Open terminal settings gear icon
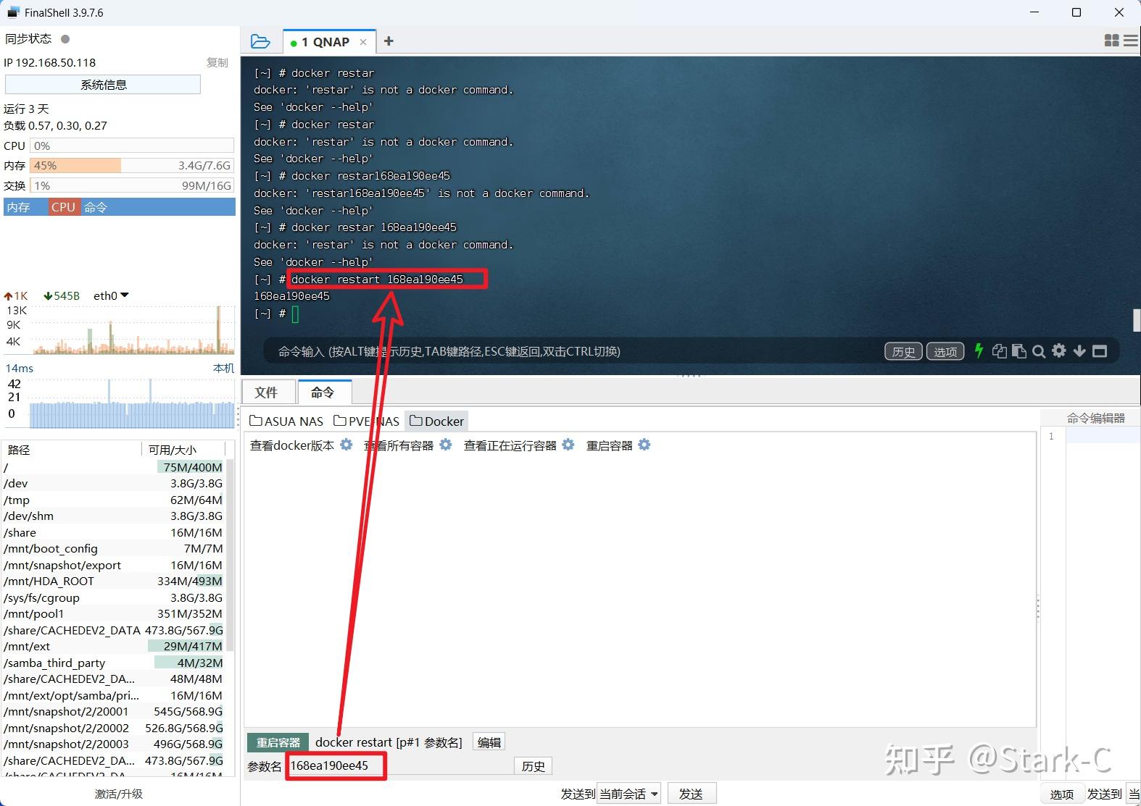The image size is (1141, 806). point(1059,351)
